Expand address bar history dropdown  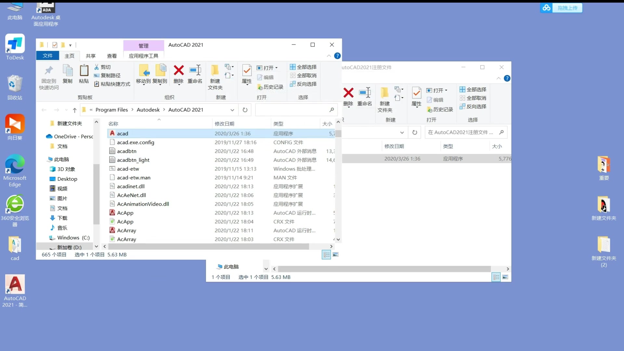[x=232, y=110]
